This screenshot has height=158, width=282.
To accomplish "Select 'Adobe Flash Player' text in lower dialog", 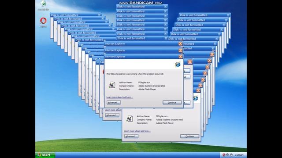I will pyautogui.click(x=165, y=123).
